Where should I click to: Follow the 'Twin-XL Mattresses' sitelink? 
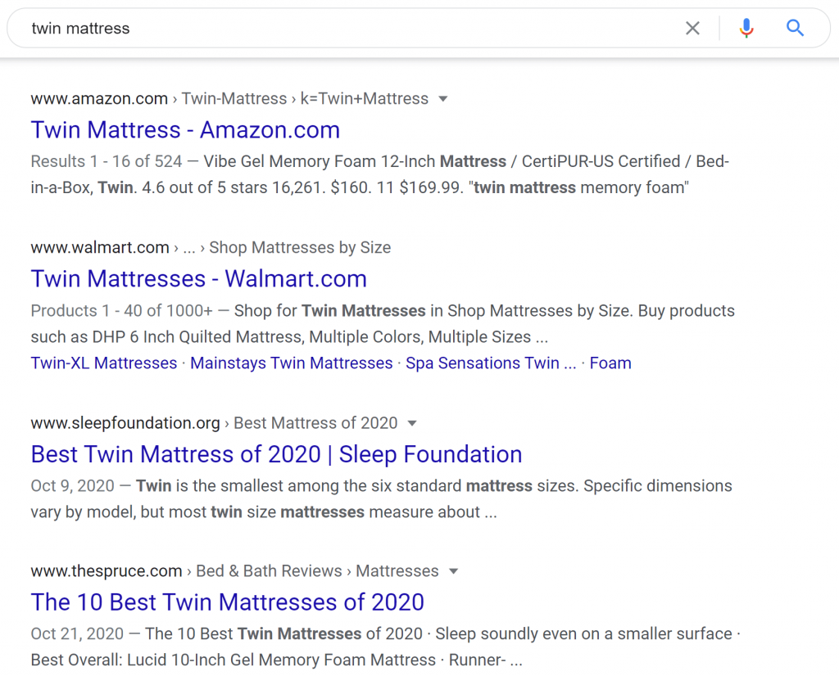pos(104,363)
